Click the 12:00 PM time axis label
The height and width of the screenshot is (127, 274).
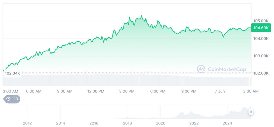coord(96,91)
